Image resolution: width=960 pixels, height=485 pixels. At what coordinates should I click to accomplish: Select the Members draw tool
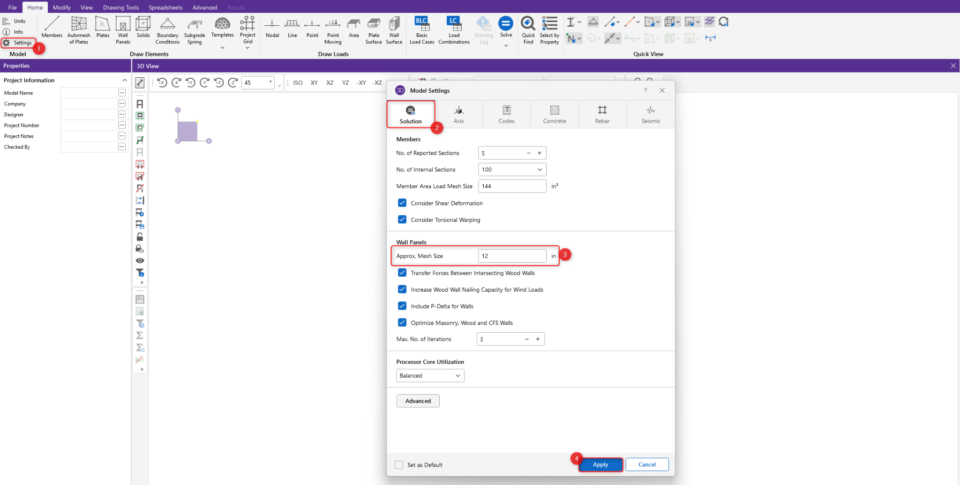click(x=52, y=27)
